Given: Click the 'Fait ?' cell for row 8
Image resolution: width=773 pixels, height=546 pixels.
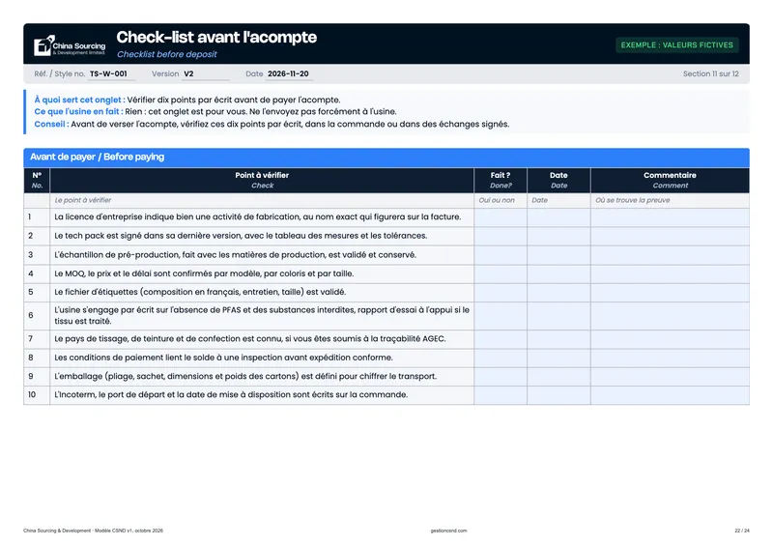Looking at the screenshot, I should pos(501,358).
